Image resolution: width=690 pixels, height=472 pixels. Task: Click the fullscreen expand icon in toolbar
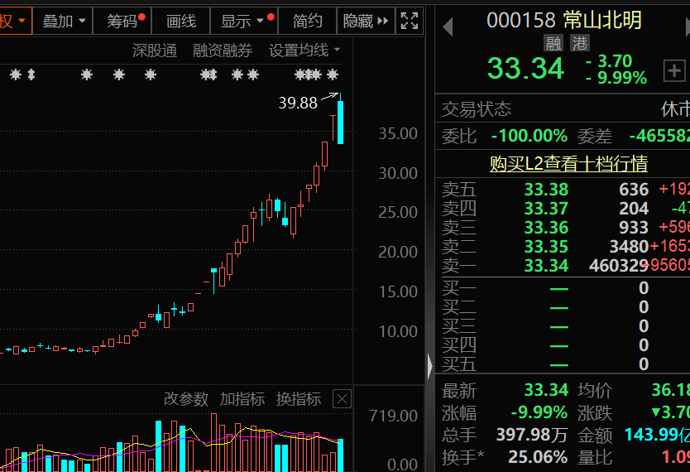click(409, 21)
